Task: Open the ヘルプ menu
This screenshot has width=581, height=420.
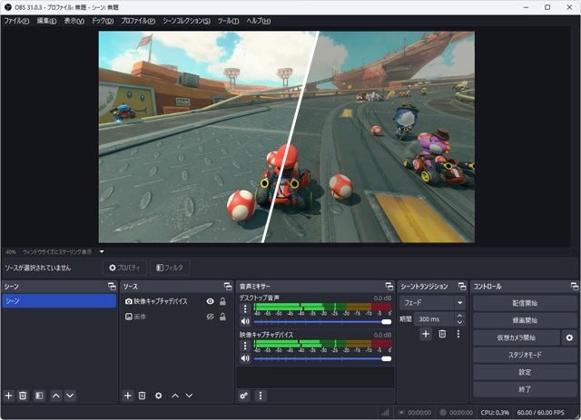Action: (x=259, y=21)
